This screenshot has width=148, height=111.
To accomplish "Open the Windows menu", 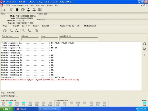I will point(50,5).
